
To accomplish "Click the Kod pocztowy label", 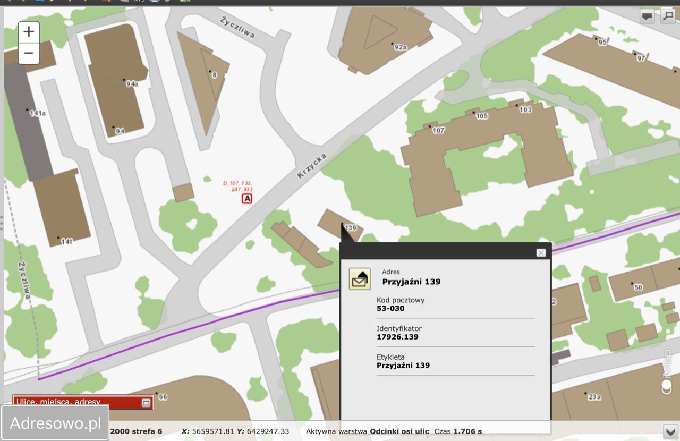I will pyautogui.click(x=401, y=300).
